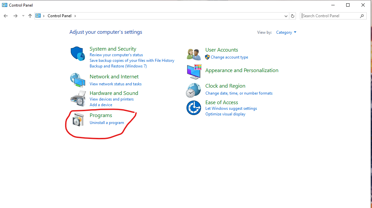Click the Control Panel breadcrumb
Viewport: 372px width, 208px height.
[60, 16]
